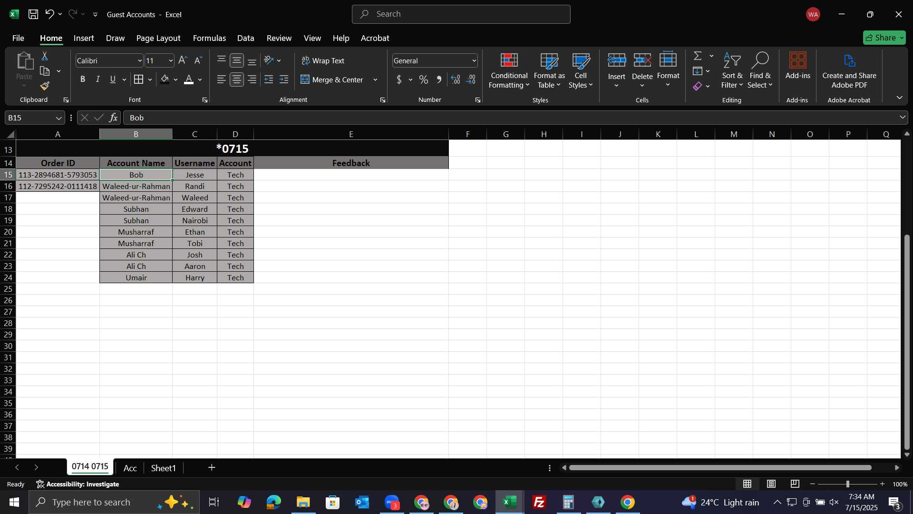Image resolution: width=913 pixels, height=514 pixels.
Task: Apply the fill color swatch
Action: (165, 79)
